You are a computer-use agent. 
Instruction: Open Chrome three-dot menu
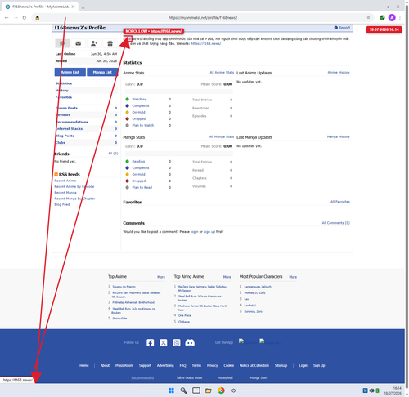click(x=400, y=17)
